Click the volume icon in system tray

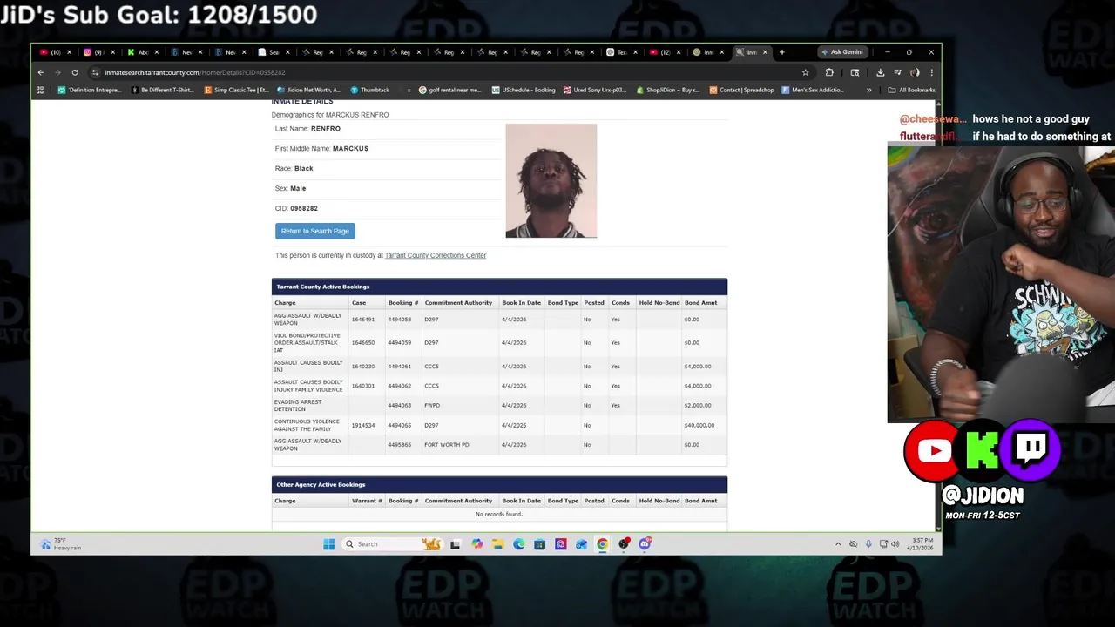point(896,544)
